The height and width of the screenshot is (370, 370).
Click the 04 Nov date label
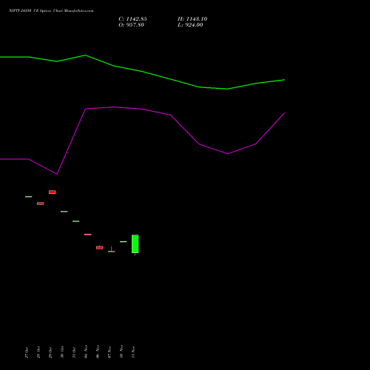pyautogui.click(x=86, y=351)
